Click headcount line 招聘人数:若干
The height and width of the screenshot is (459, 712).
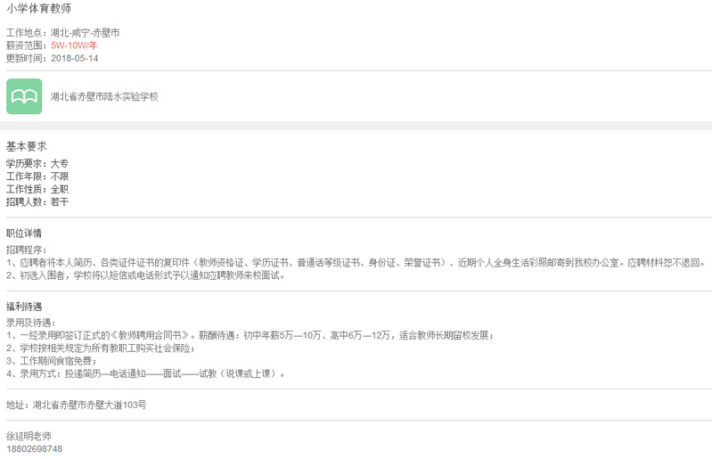click(x=37, y=201)
